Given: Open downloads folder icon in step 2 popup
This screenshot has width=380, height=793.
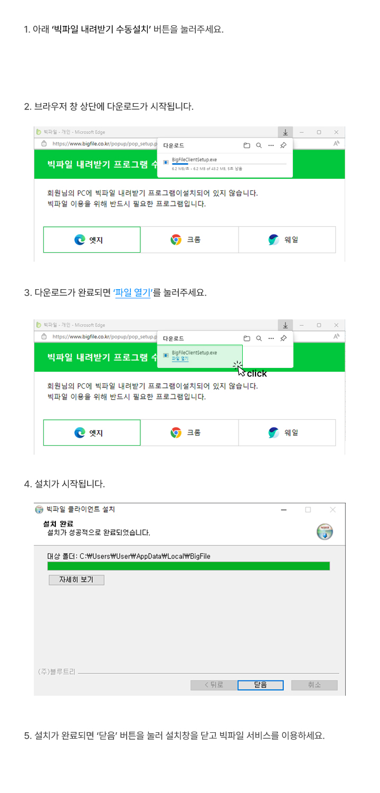Looking at the screenshot, I should (246, 145).
